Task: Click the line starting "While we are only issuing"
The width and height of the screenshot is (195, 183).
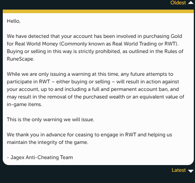Action: pos(90,74)
